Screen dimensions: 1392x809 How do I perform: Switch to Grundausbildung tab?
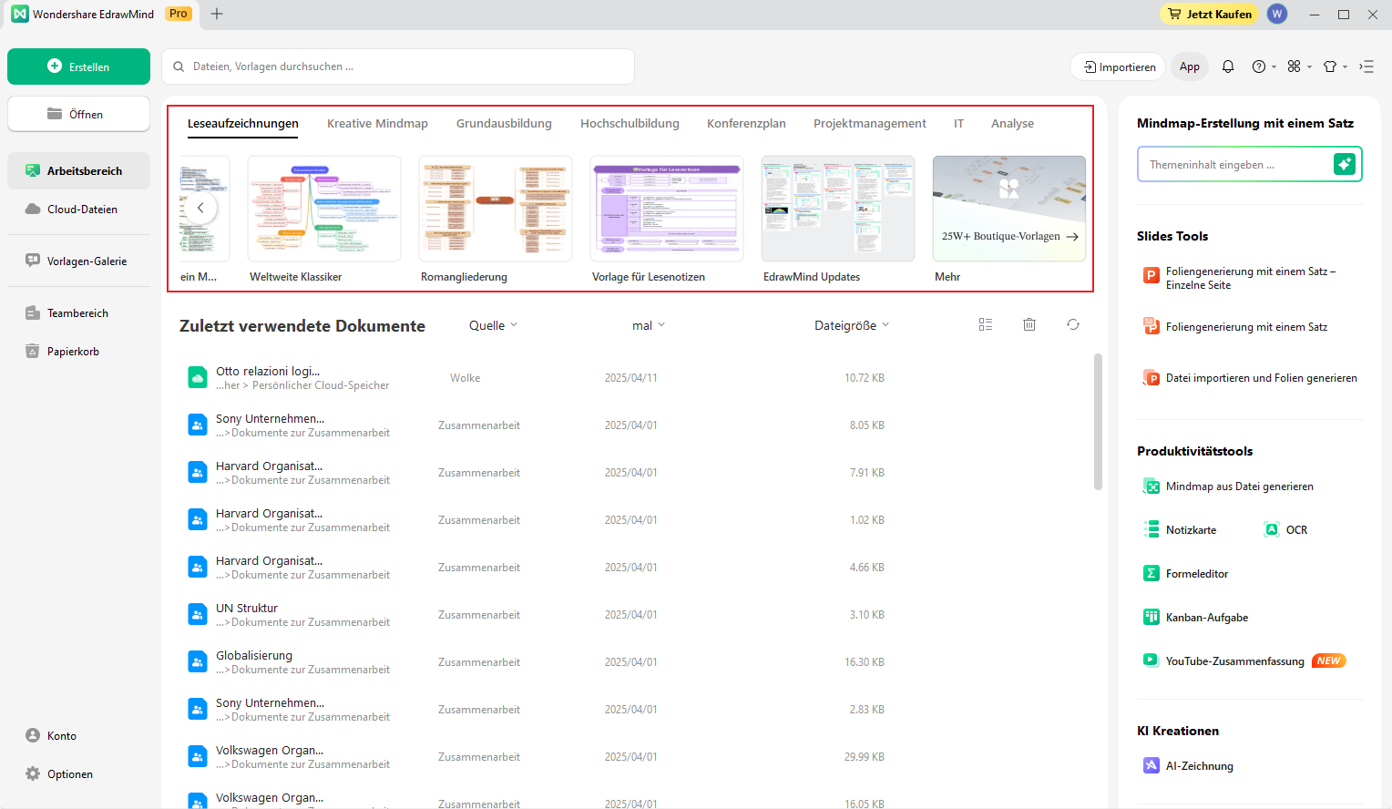(x=504, y=124)
